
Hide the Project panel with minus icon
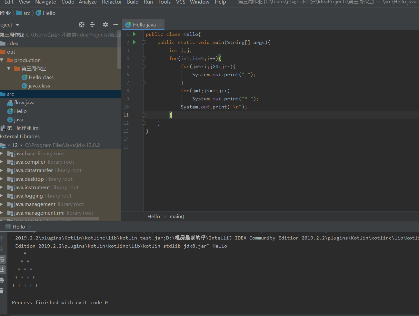(x=116, y=25)
